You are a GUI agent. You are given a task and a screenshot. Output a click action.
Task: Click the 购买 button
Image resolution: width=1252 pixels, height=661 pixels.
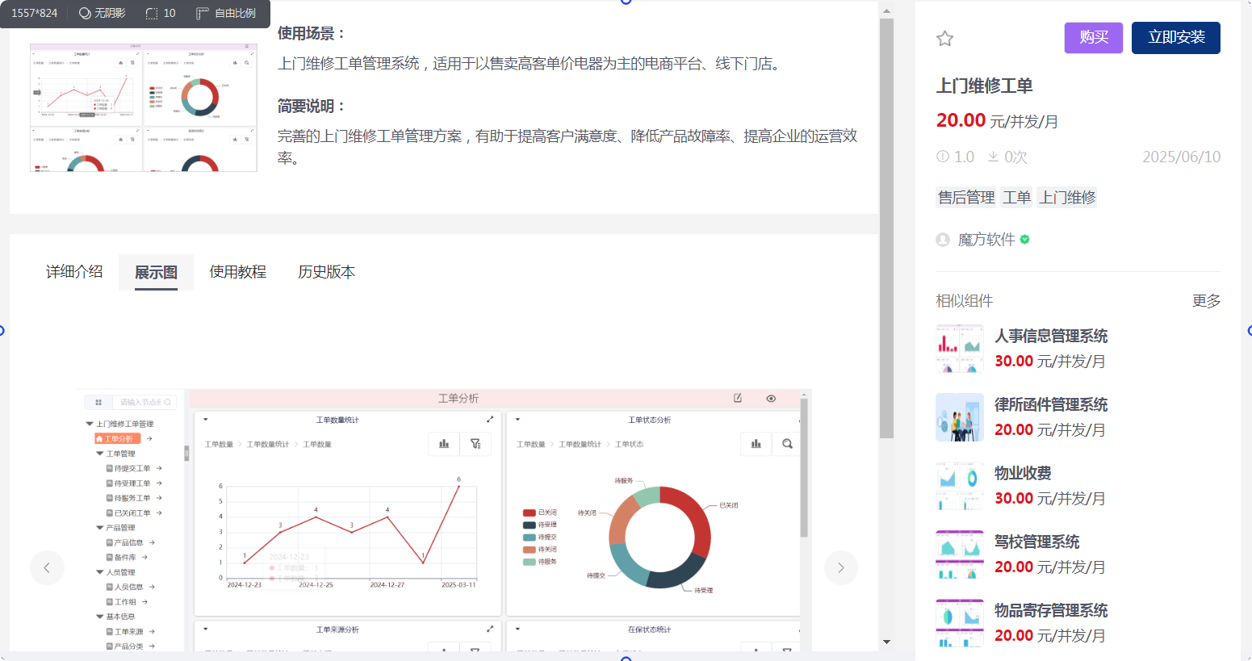tap(1094, 38)
